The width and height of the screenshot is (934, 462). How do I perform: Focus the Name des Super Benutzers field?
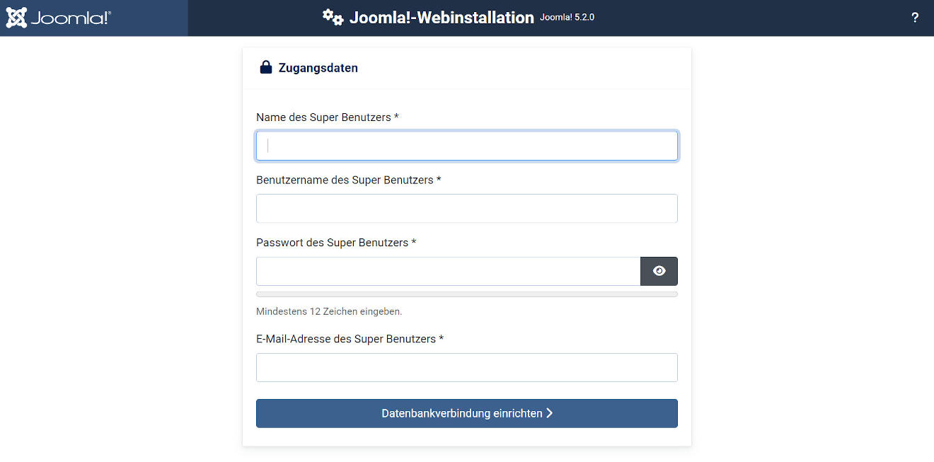click(x=466, y=146)
